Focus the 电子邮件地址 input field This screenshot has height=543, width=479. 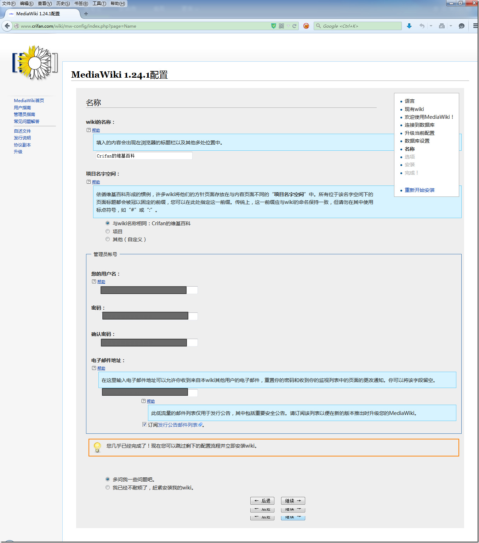149,392
